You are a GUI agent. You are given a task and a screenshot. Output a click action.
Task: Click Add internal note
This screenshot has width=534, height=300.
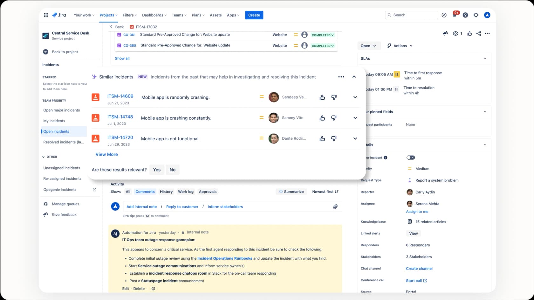click(x=142, y=207)
